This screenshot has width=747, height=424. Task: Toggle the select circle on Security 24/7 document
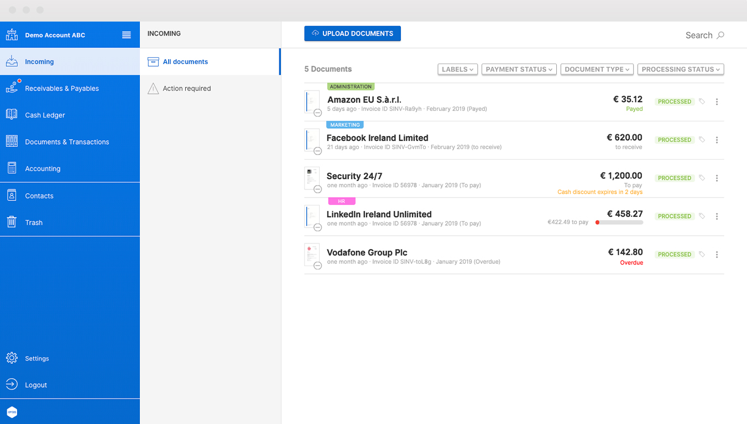317,189
